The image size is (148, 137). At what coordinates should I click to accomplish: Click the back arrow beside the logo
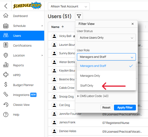click(6, 6)
